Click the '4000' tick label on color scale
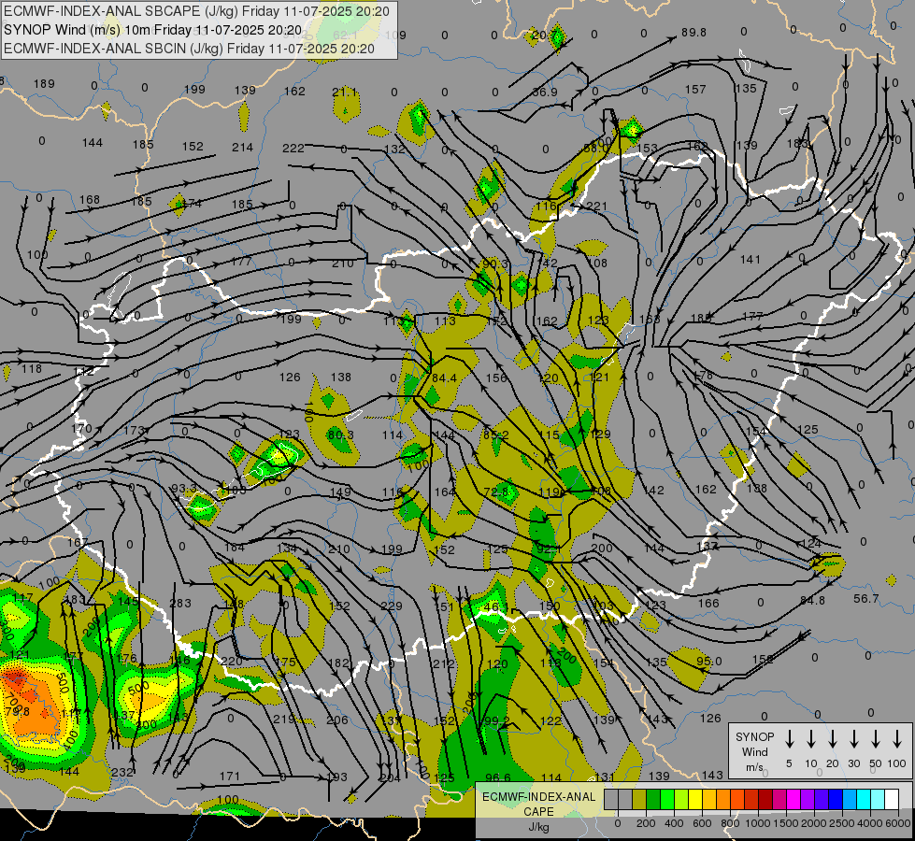This screenshot has height=841, width=915. pos(871,823)
